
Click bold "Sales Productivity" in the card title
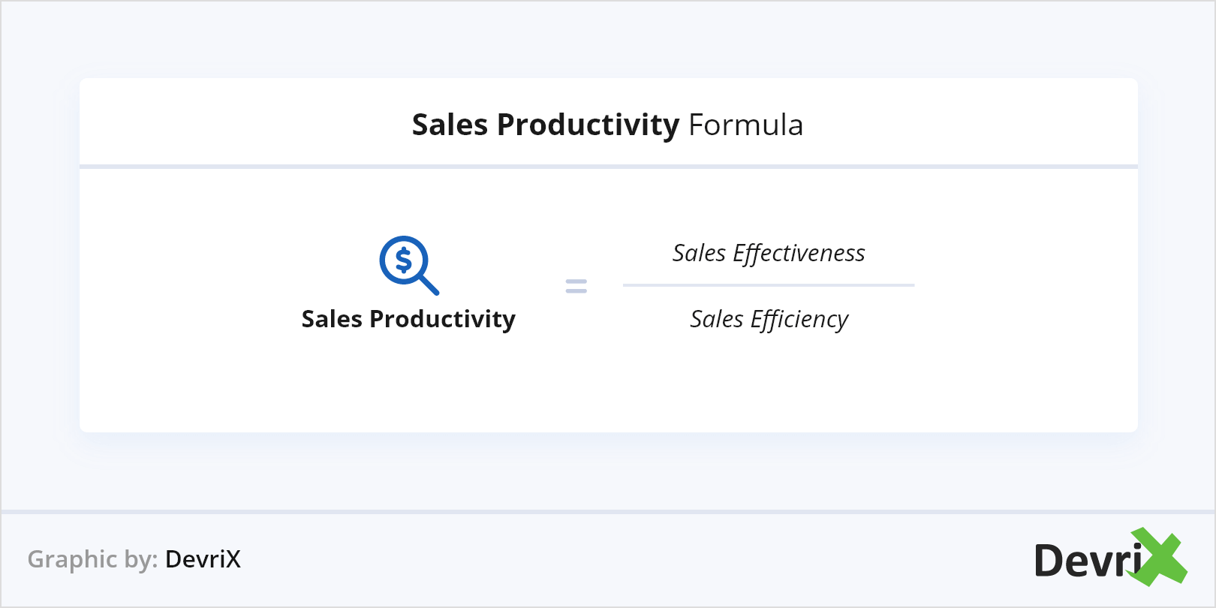pos(546,125)
